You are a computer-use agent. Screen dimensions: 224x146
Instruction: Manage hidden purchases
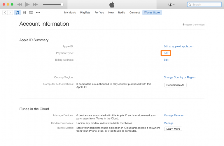[169, 123]
